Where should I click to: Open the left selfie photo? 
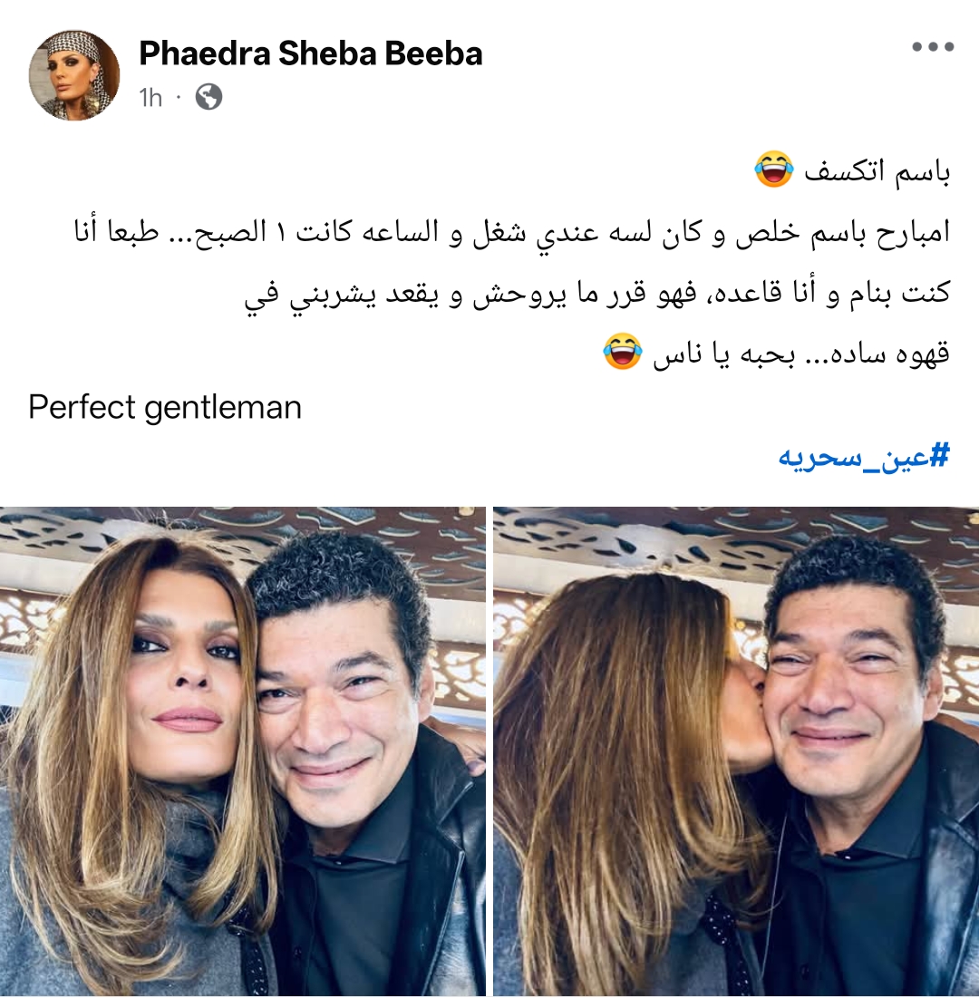coord(243,751)
